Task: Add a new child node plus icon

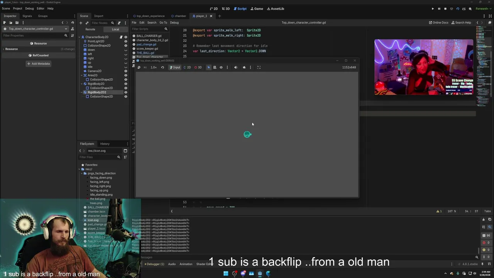Action: point(81,23)
